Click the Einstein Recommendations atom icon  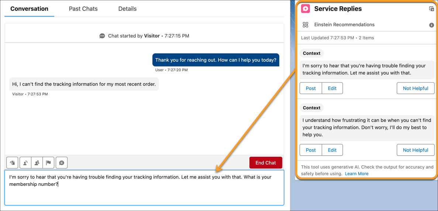point(306,25)
